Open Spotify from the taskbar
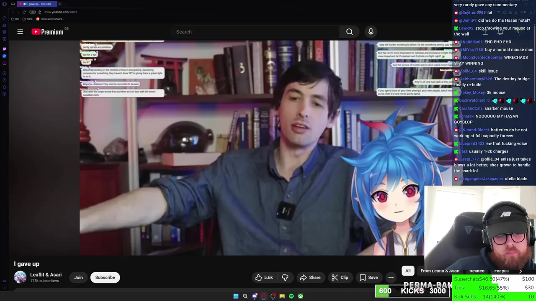Screen dimensions: 536x301 click(x=291, y=296)
